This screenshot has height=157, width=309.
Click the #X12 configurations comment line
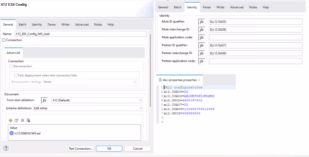(183, 87)
